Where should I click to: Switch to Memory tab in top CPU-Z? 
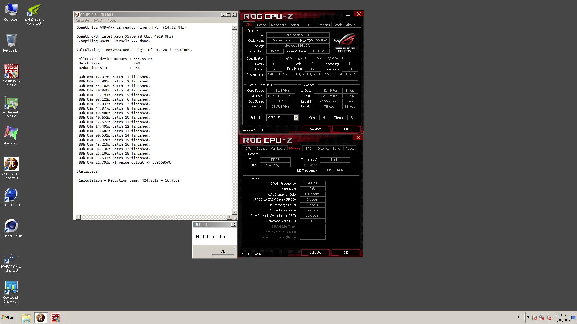(295, 25)
